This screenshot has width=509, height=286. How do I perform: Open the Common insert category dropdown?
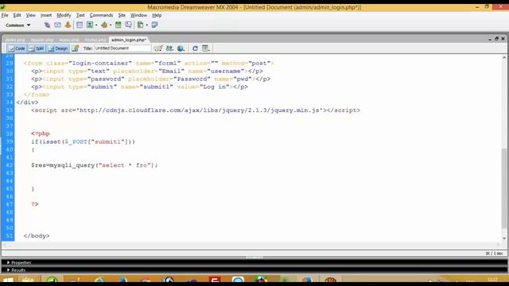click(17, 25)
